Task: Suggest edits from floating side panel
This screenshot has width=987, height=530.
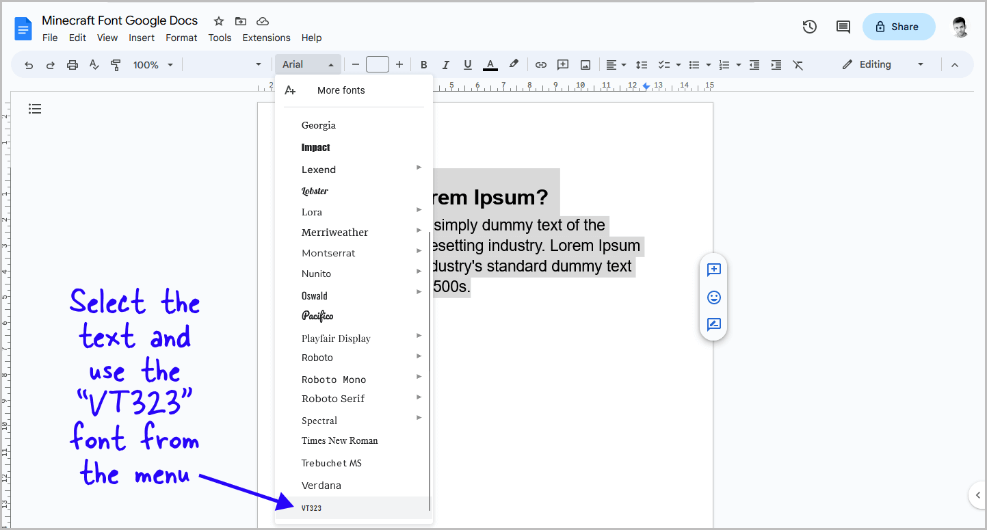Action: (x=713, y=325)
